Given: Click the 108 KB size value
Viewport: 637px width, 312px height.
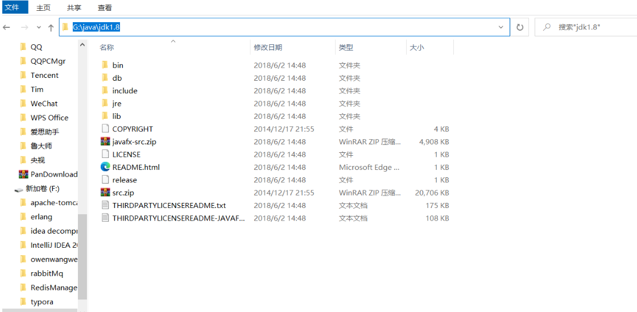Looking at the screenshot, I should coord(437,218).
